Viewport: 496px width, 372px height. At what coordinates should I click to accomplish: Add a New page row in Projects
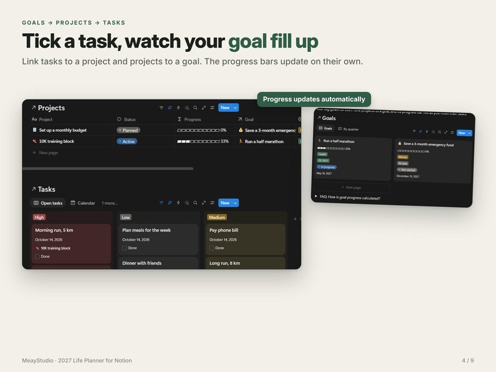pyautogui.click(x=45, y=153)
